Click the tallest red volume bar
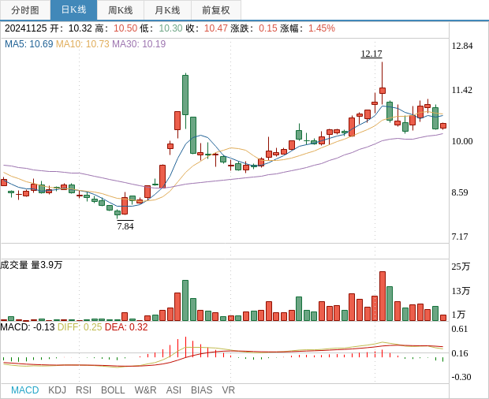 coord(383,296)
